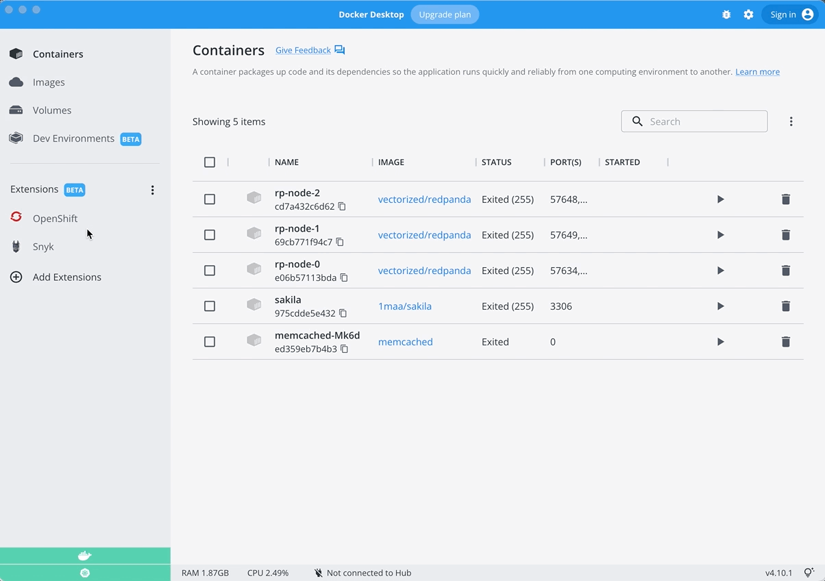Copy rp-node-0 container ID e06b57113bda
The width and height of the screenshot is (825, 581).
point(344,277)
